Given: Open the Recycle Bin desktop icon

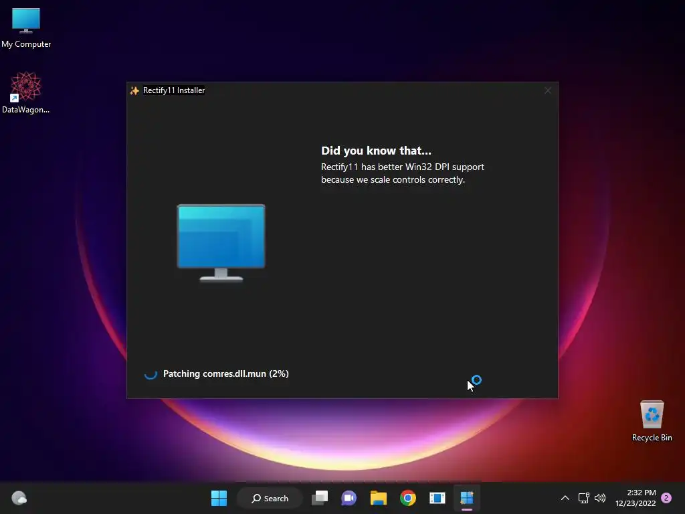Looking at the screenshot, I should 652,421.
